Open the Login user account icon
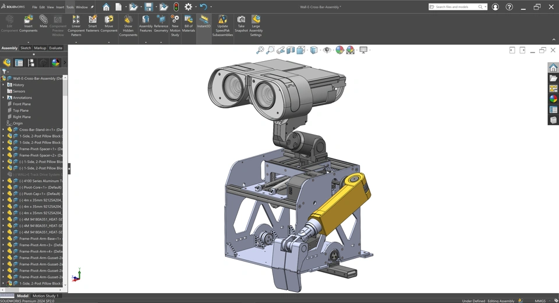Viewport: 559px width, 303px height. [495, 7]
